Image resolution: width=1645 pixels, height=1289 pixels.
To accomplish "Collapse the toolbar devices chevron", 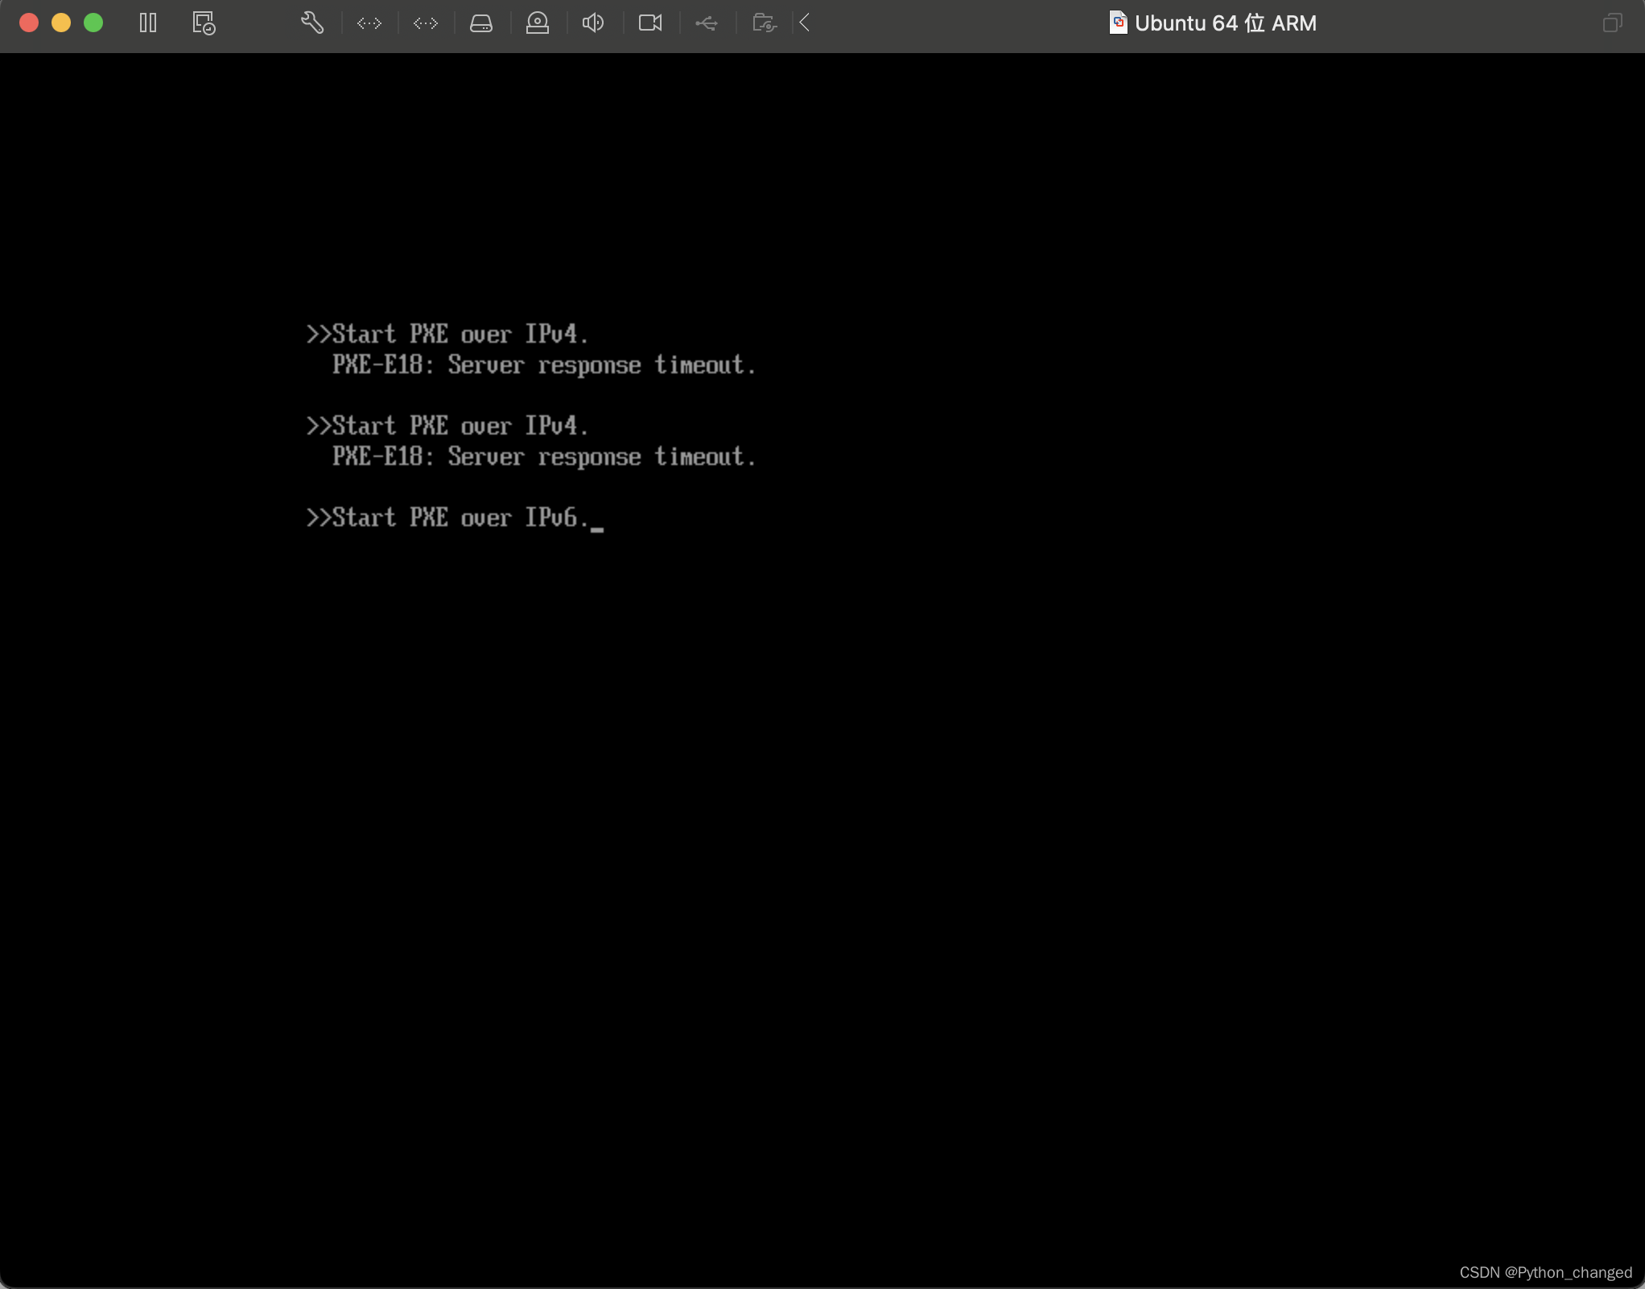I will click(x=805, y=23).
